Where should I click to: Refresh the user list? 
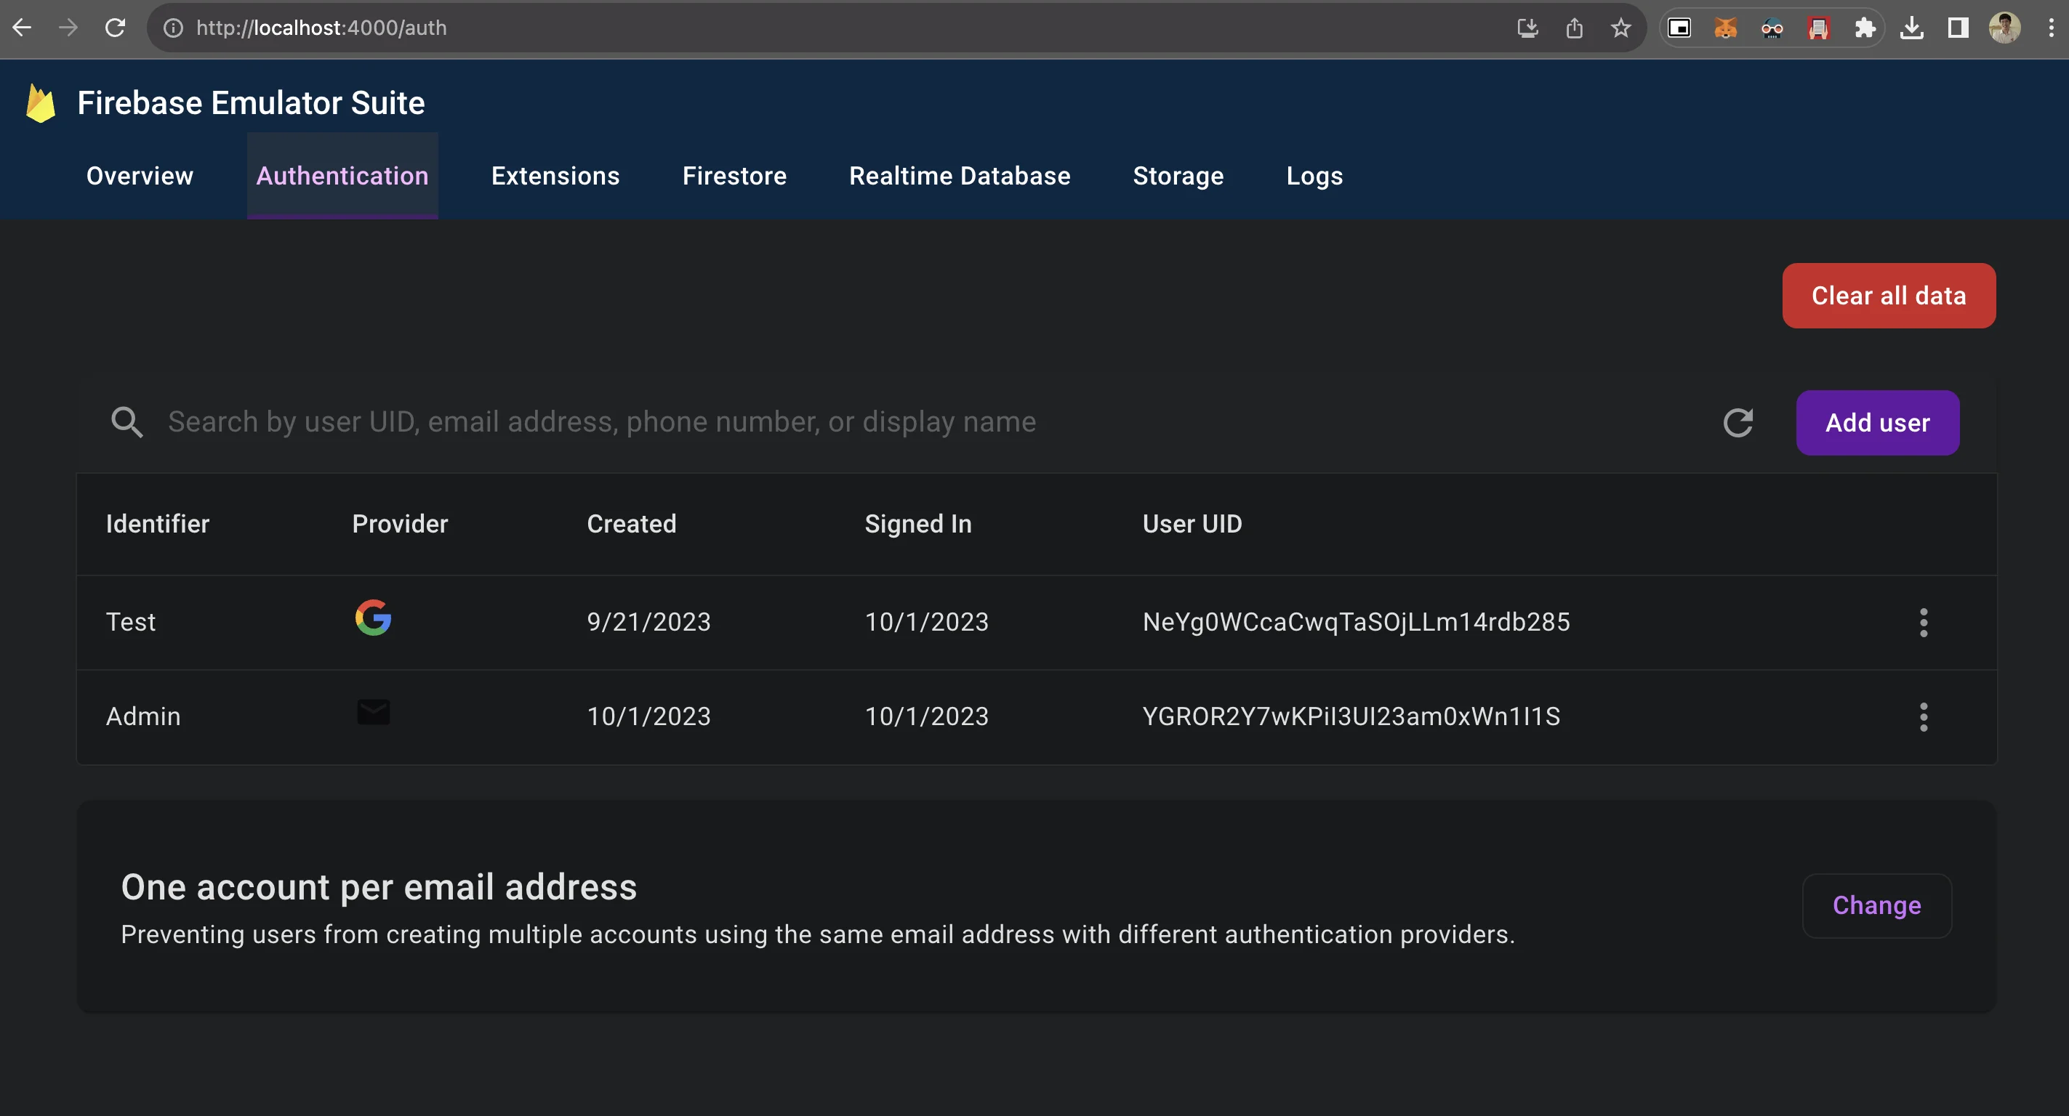1738,423
